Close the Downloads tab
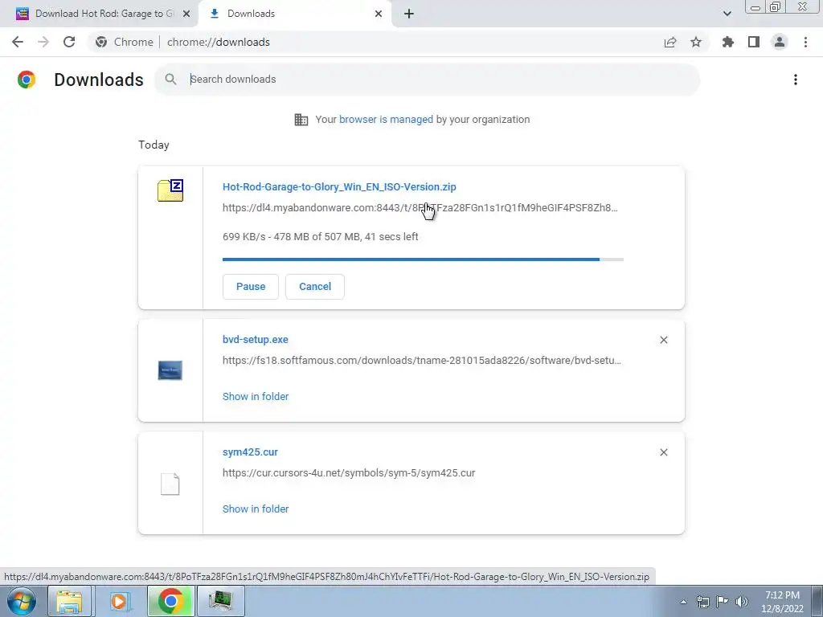This screenshot has height=617, width=823. [379, 14]
